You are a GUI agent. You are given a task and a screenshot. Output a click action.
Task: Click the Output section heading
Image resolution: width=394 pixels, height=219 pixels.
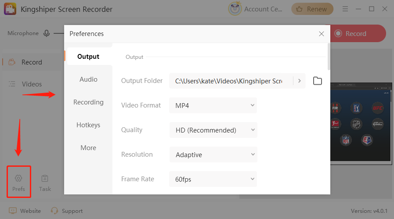134,57
